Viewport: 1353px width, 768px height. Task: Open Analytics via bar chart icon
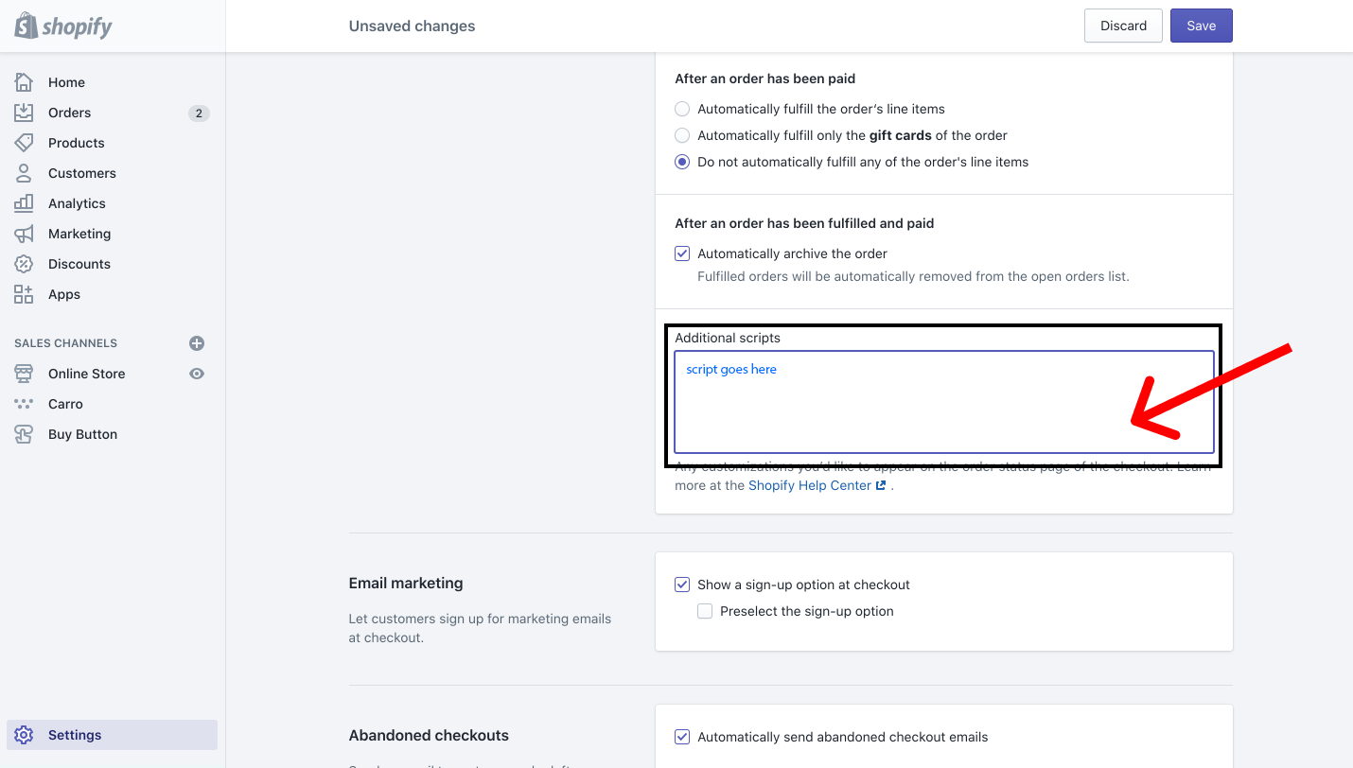(x=24, y=203)
